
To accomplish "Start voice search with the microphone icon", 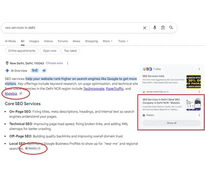I will tap(155, 28).
